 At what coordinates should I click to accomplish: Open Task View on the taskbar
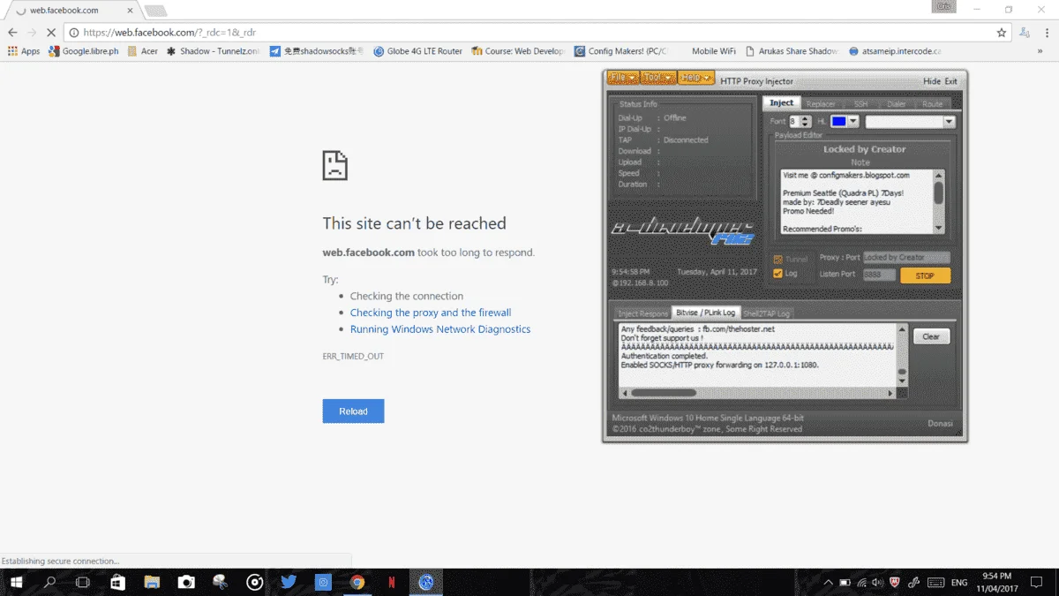pyautogui.click(x=83, y=582)
